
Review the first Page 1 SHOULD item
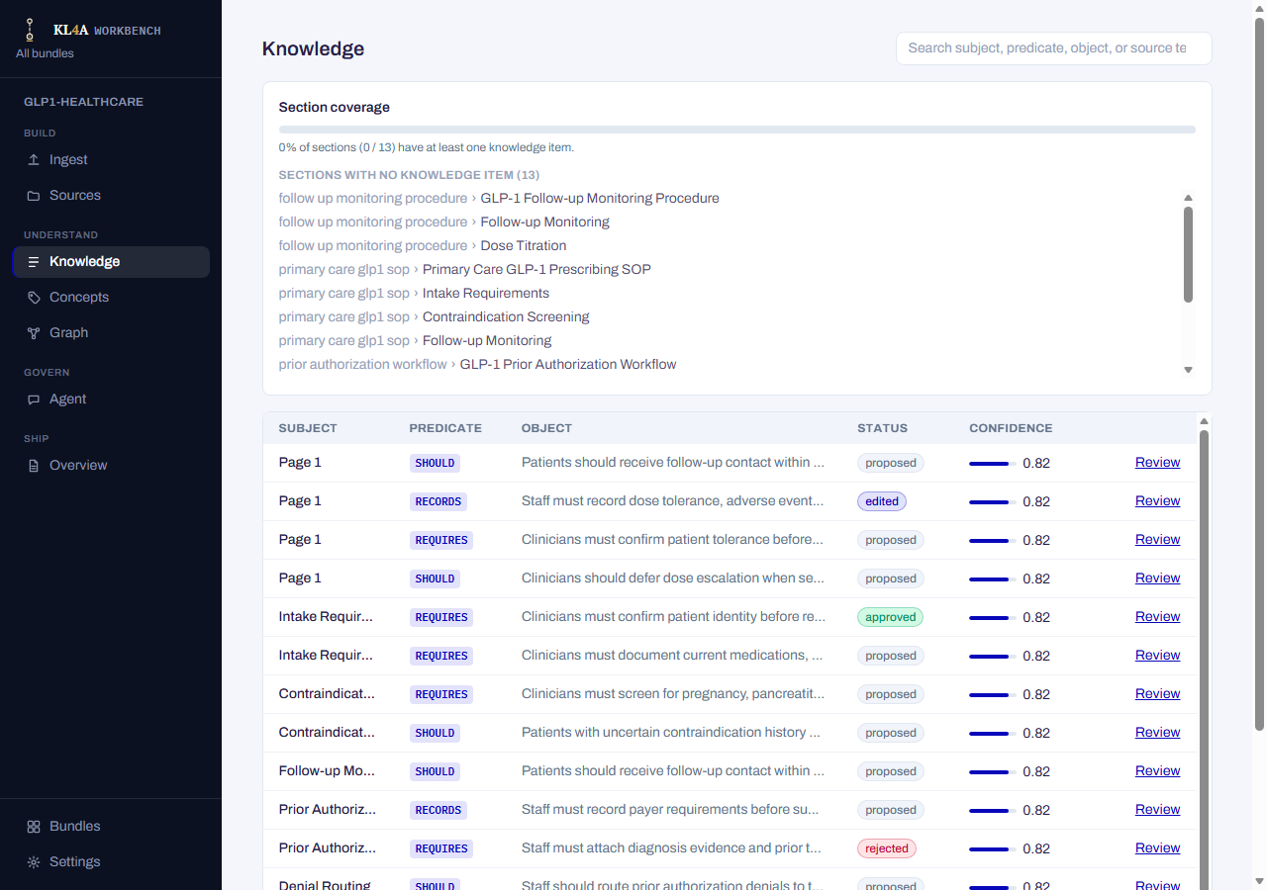tap(1157, 462)
